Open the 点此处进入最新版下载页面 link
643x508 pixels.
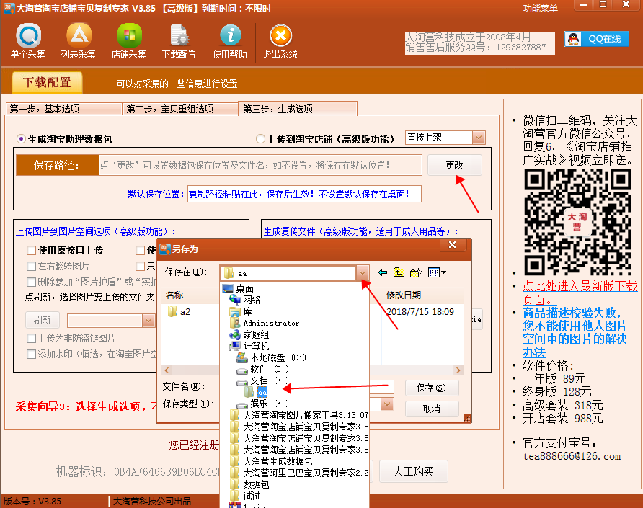point(580,293)
